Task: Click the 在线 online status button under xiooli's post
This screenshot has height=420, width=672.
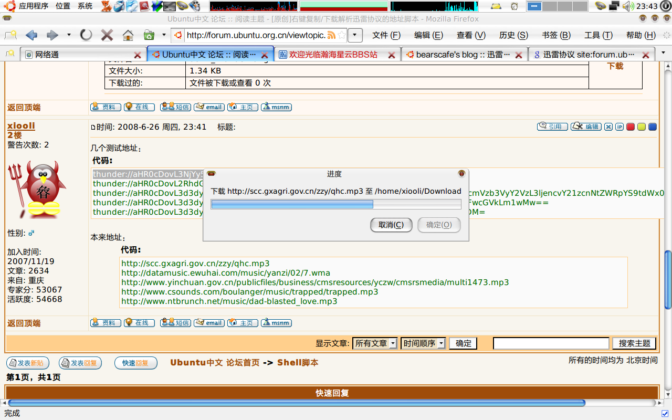Action: pyautogui.click(x=139, y=323)
